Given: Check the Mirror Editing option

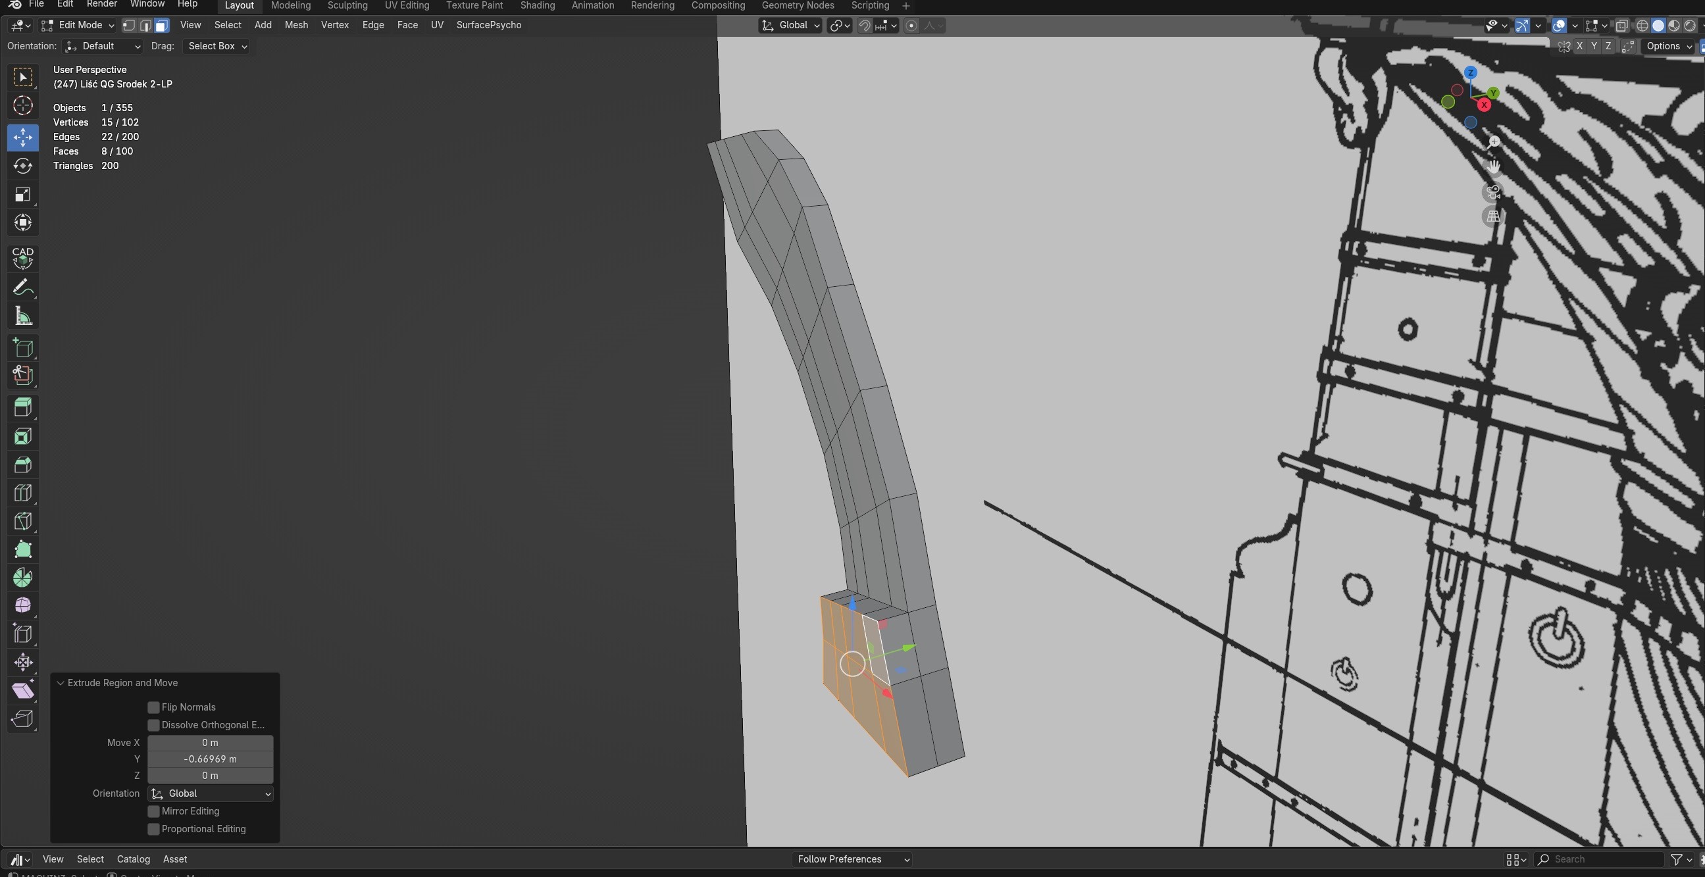Looking at the screenshot, I should [x=153, y=811].
